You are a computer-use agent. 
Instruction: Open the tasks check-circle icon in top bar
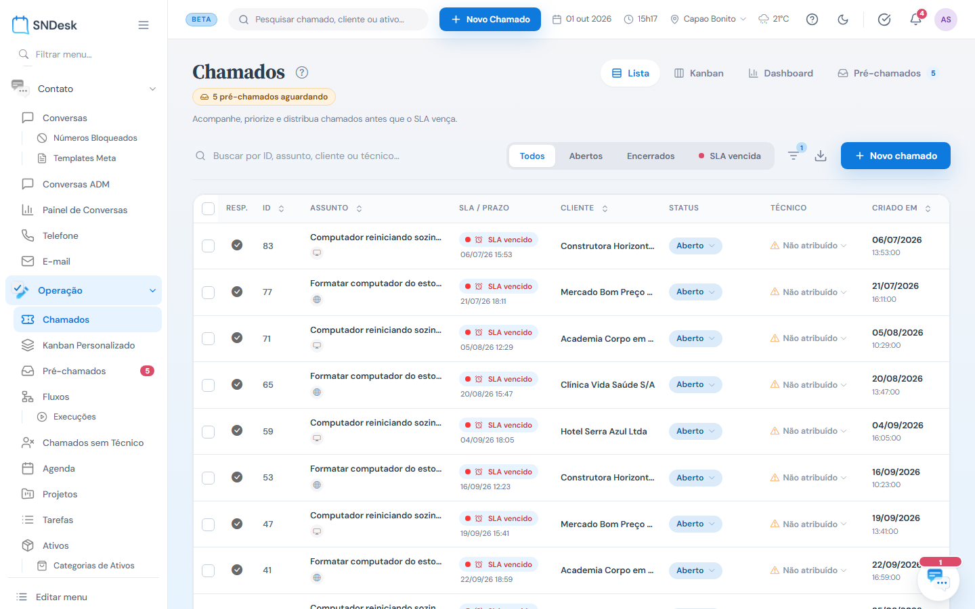point(884,20)
